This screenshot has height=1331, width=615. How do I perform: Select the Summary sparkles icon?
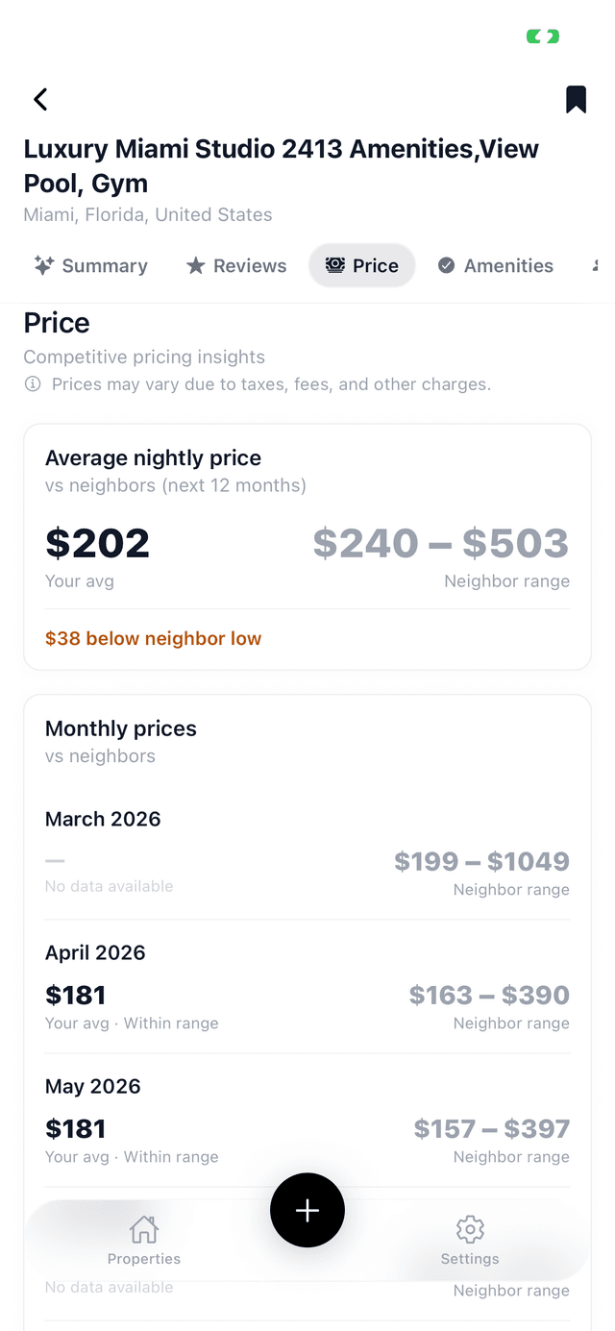(42, 265)
